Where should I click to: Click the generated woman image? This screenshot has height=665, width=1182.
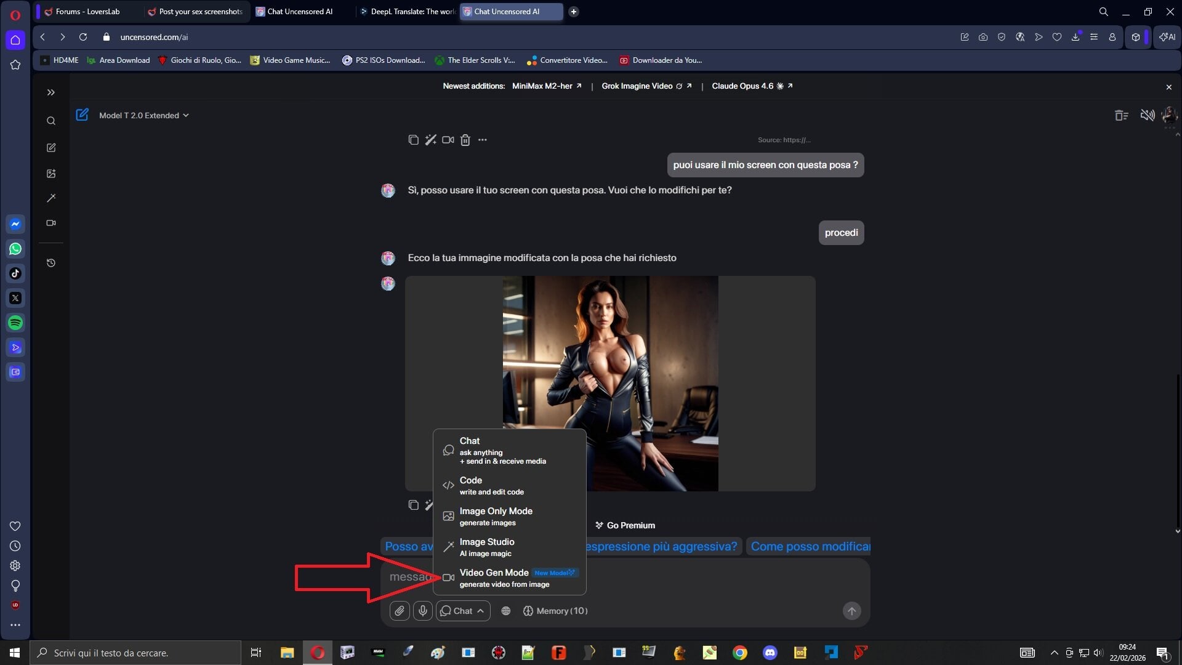coord(610,383)
